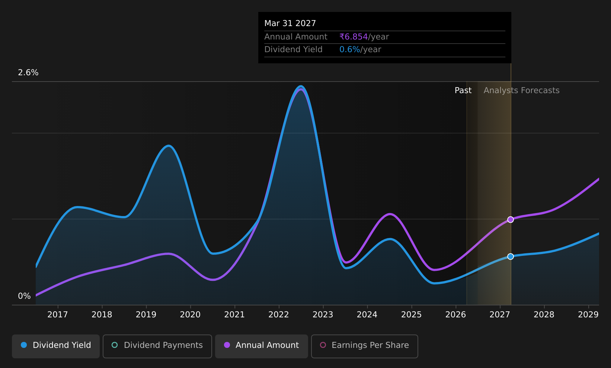Select the blue Dividend Yield marker at 2027
Image resolution: width=611 pixels, height=368 pixels.
(x=511, y=256)
